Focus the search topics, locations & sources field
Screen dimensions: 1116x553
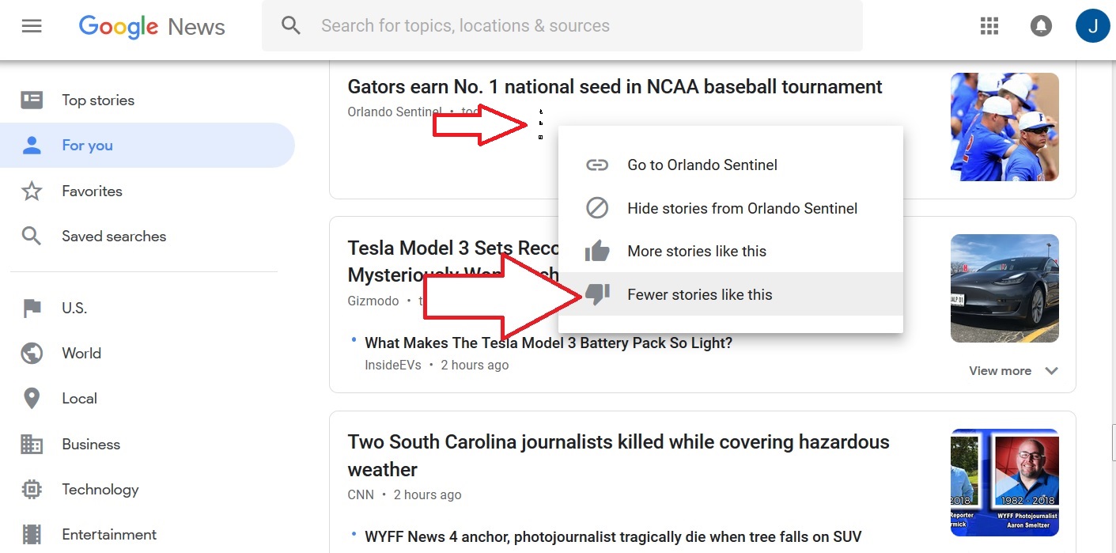[x=562, y=26]
